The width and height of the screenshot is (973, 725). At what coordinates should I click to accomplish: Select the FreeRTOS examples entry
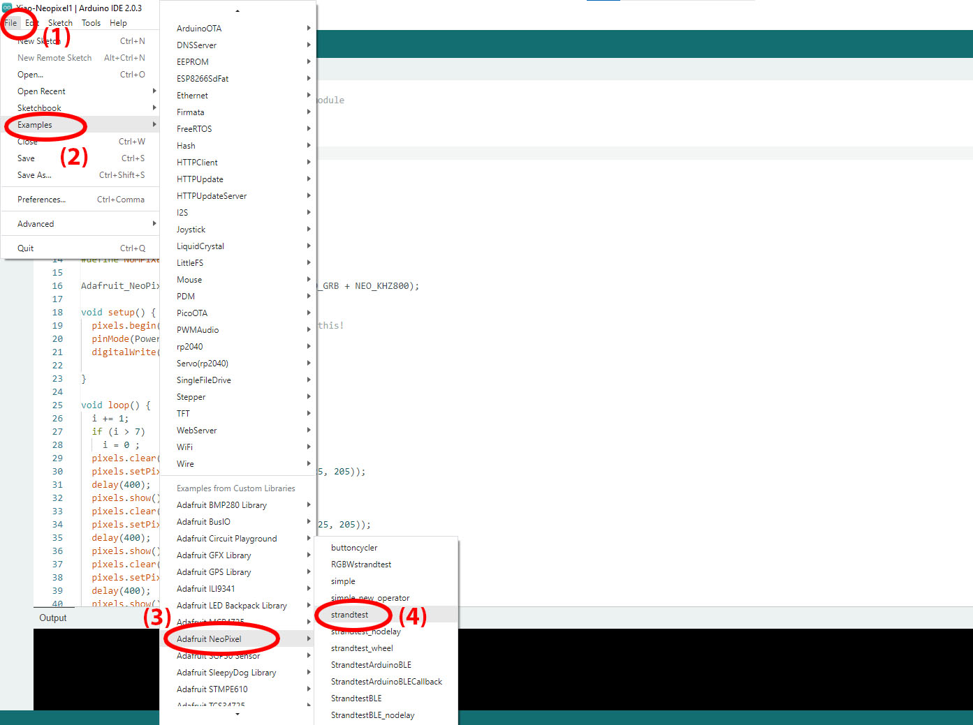pos(237,129)
